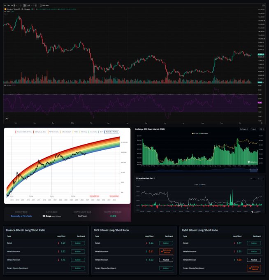Click 'OKX Bitcoin Long/Short Ratio' panel title
The width and height of the screenshot is (269, 280).
click(111, 230)
